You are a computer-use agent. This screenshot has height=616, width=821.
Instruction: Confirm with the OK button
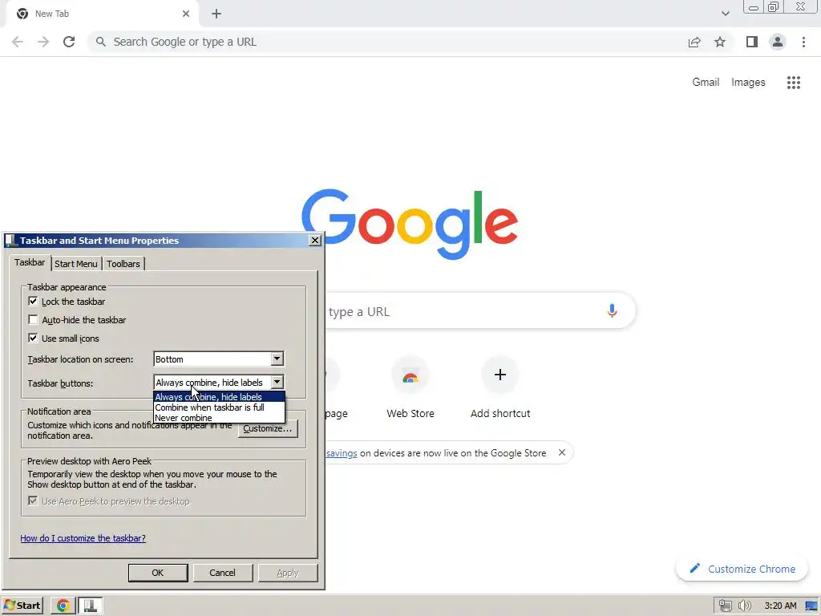(158, 573)
